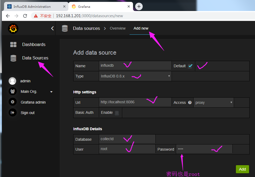
Task: Click the Basic Auth label
Action: click(84, 112)
